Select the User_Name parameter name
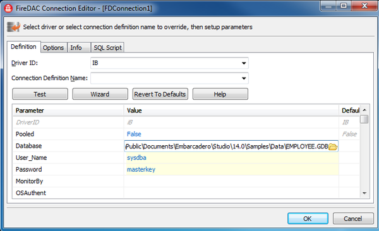This screenshot has width=379, height=231. (32, 158)
